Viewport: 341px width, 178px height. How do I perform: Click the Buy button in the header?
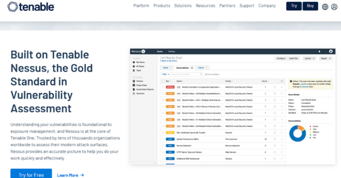(310, 6)
